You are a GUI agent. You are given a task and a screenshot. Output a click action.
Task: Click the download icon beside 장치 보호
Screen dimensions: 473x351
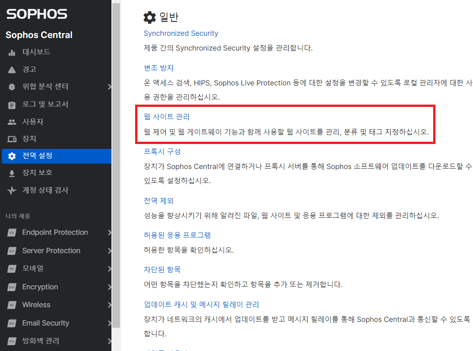[x=12, y=173]
